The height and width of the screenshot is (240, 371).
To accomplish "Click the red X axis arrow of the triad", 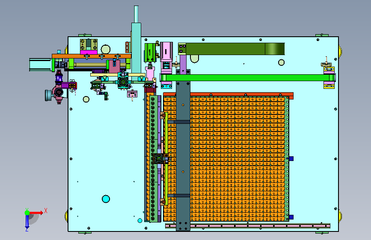I will pos(36,213).
